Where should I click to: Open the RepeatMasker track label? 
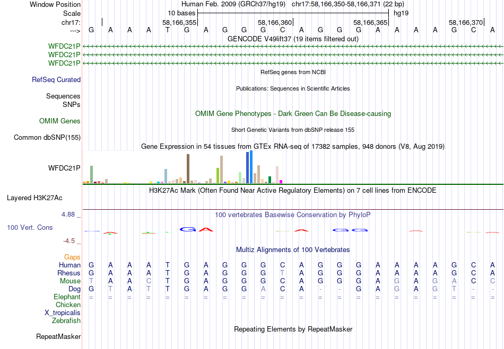[58, 336]
